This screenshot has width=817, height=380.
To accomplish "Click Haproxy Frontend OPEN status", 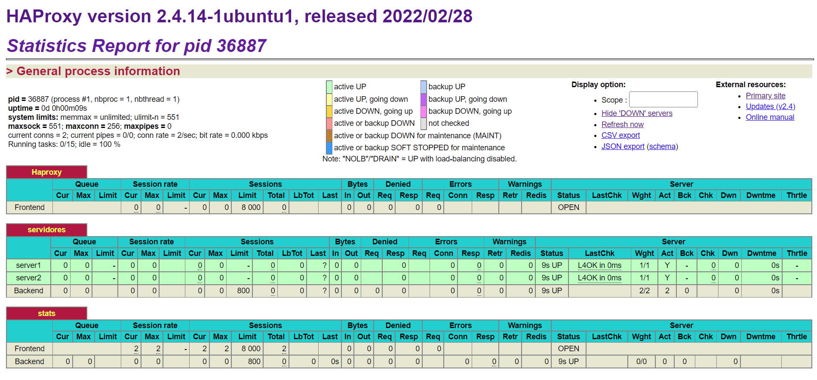I will click(x=568, y=207).
